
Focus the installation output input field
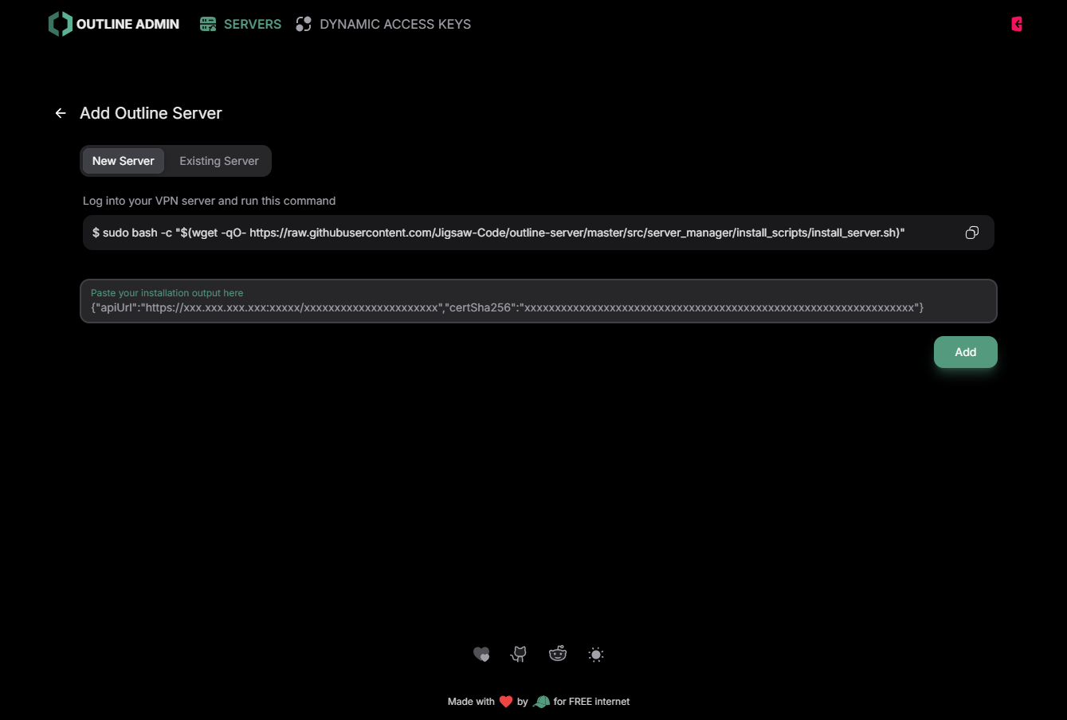point(539,301)
